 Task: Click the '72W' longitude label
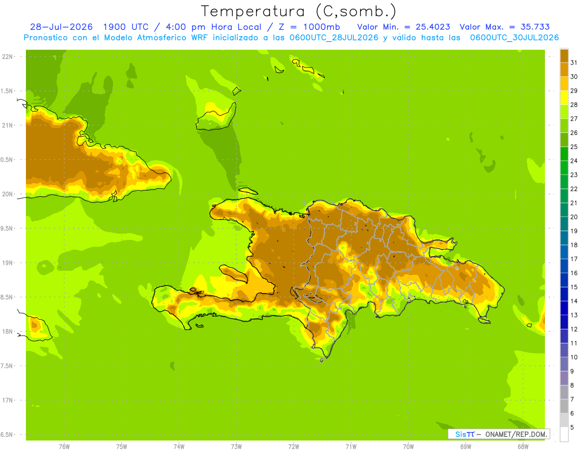[x=293, y=447]
